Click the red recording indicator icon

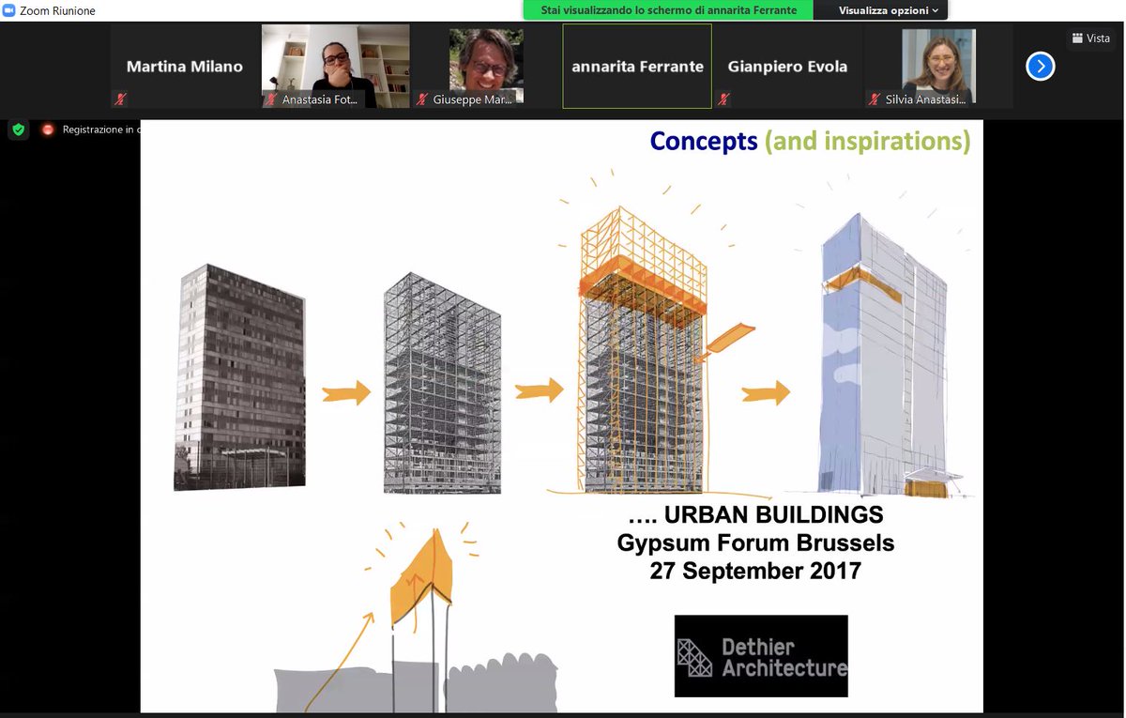tap(48, 130)
